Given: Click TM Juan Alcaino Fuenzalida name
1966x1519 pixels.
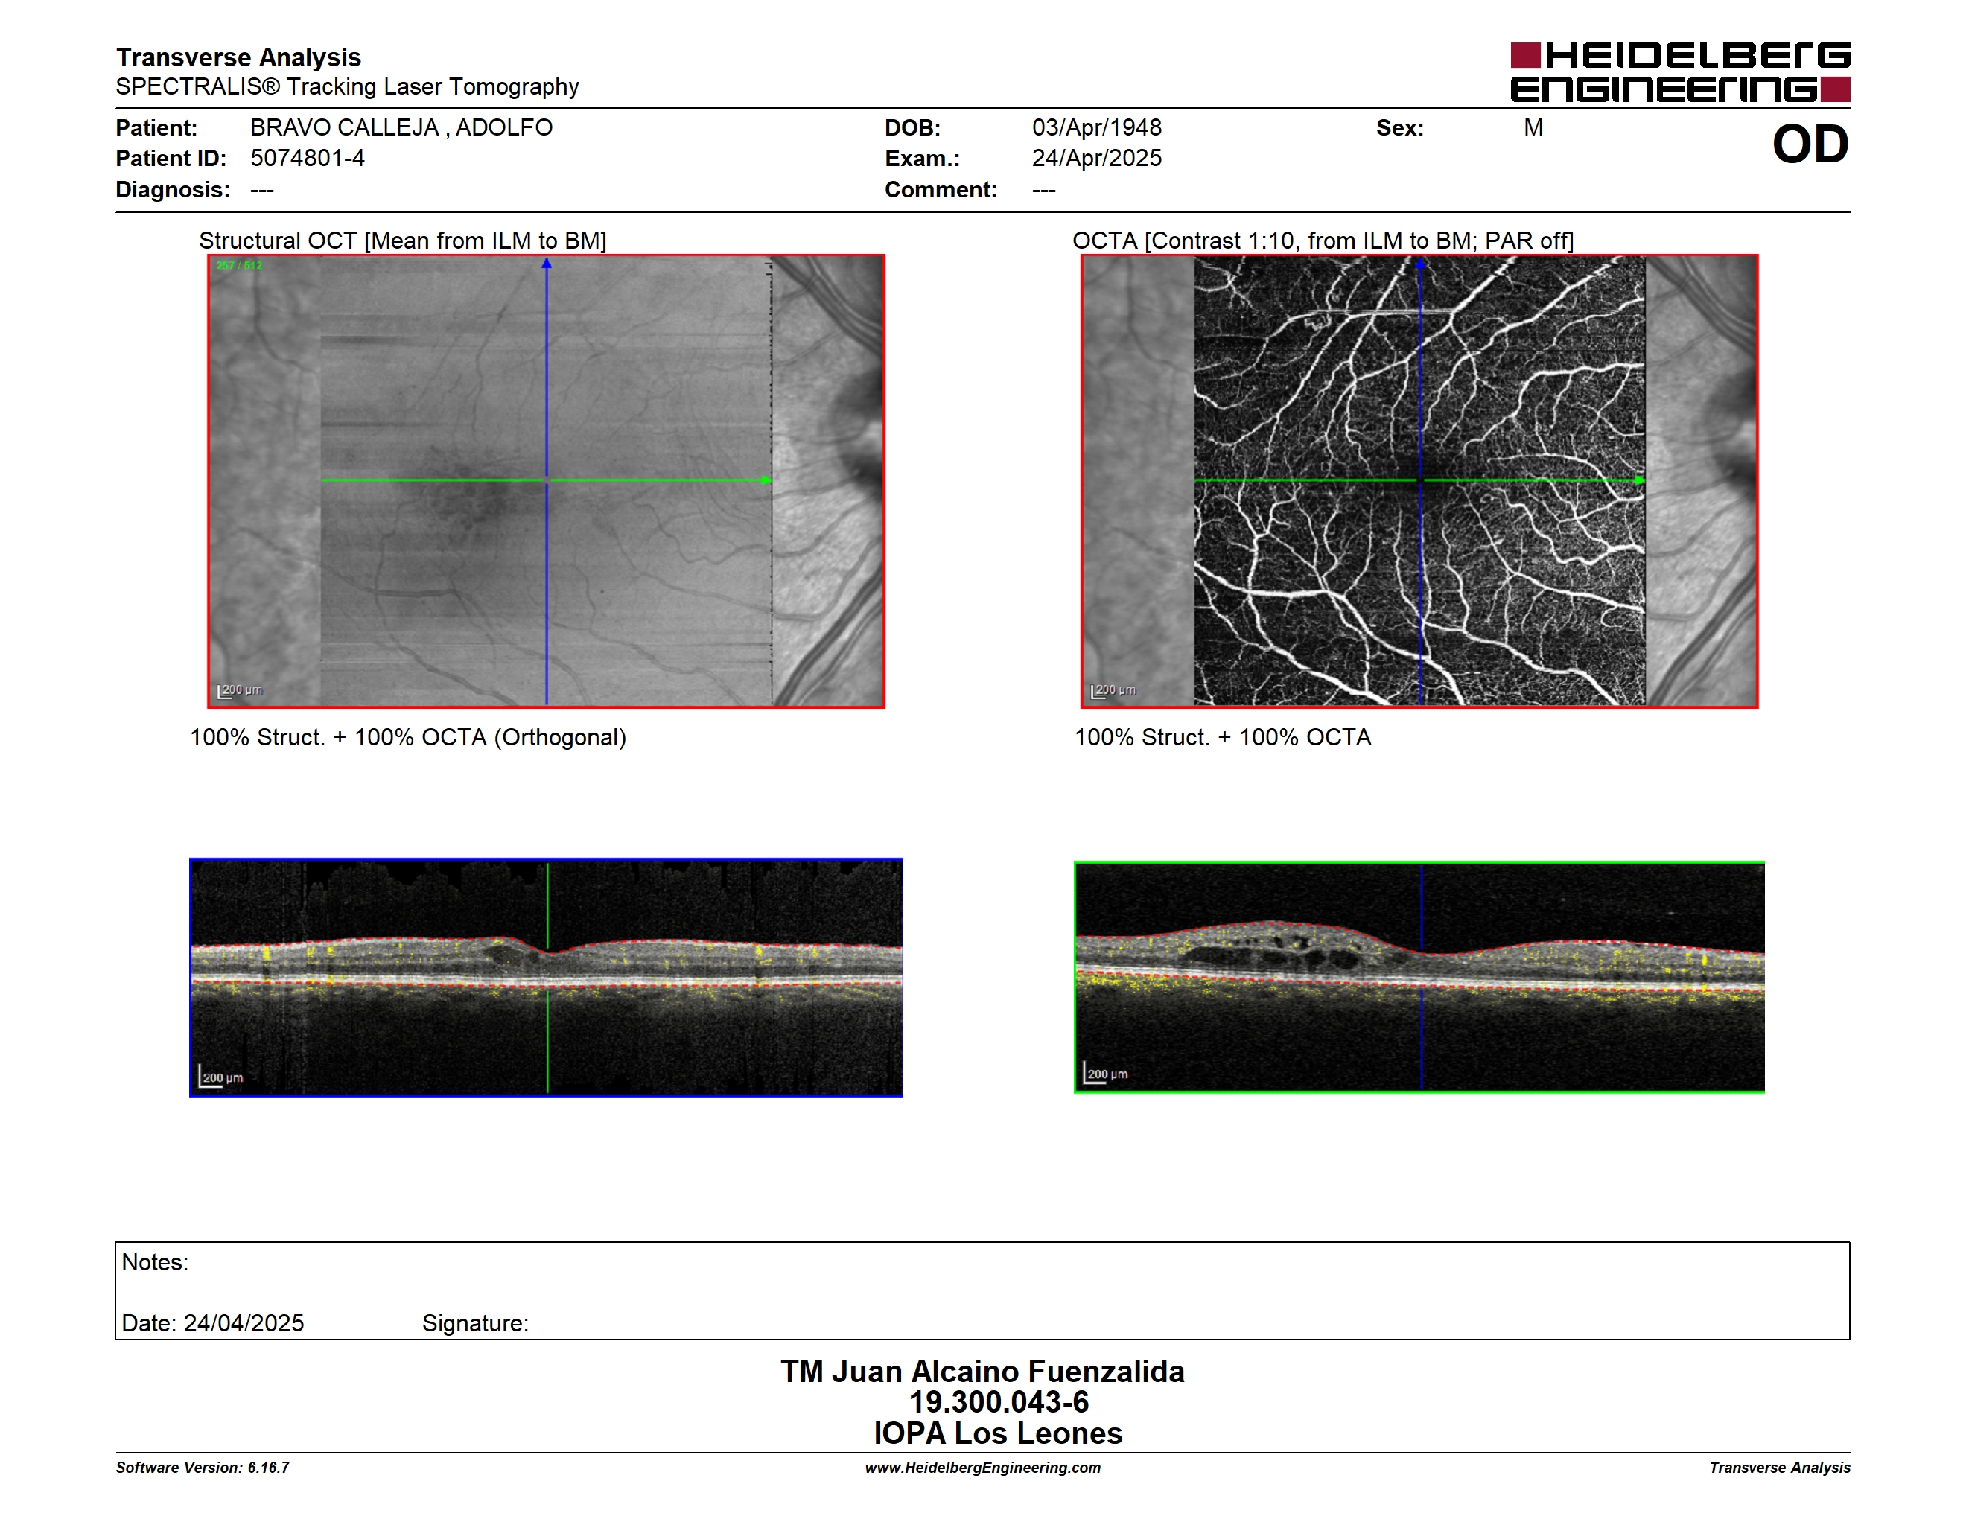Looking at the screenshot, I should (982, 1372).
